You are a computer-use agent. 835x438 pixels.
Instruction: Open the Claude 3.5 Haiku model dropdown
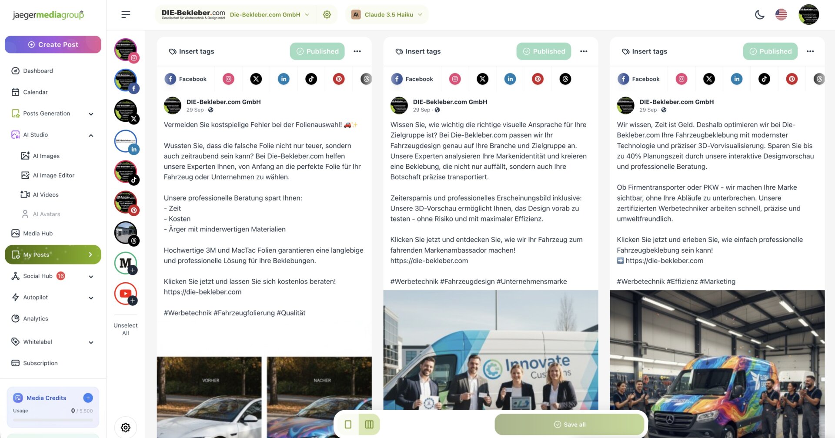tap(387, 15)
